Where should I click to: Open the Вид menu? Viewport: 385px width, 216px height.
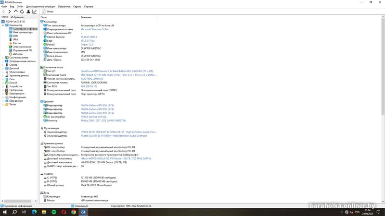pos(12,7)
